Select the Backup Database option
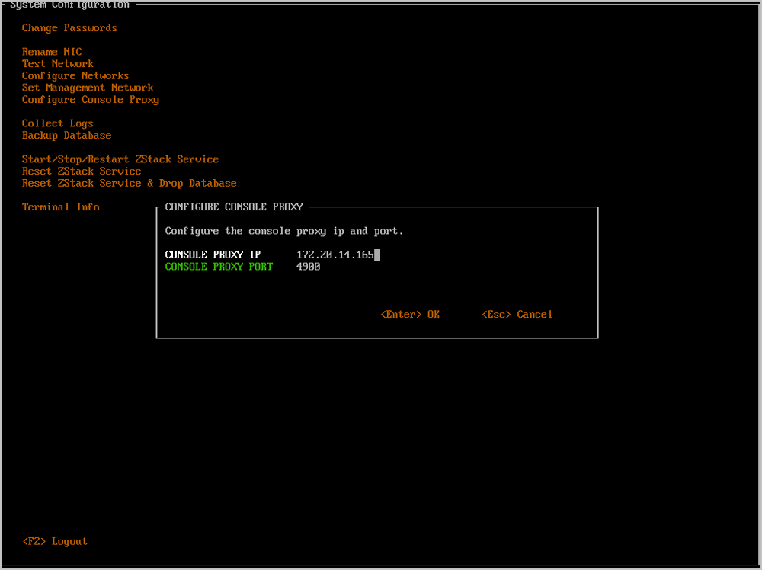This screenshot has width=762, height=570. pos(67,136)
